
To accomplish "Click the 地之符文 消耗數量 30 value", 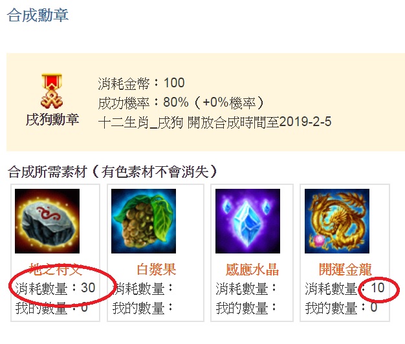I will (x=88, y=288).
